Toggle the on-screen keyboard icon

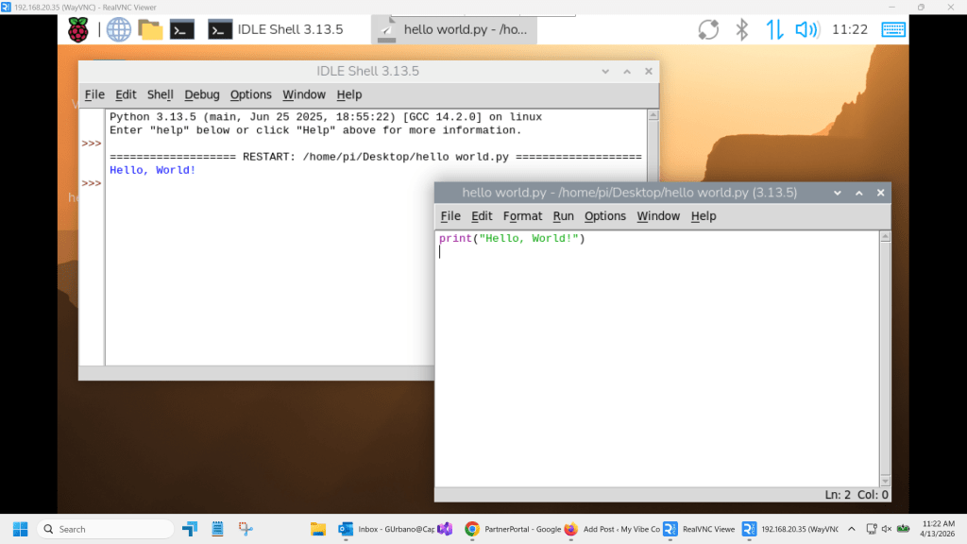893,29
